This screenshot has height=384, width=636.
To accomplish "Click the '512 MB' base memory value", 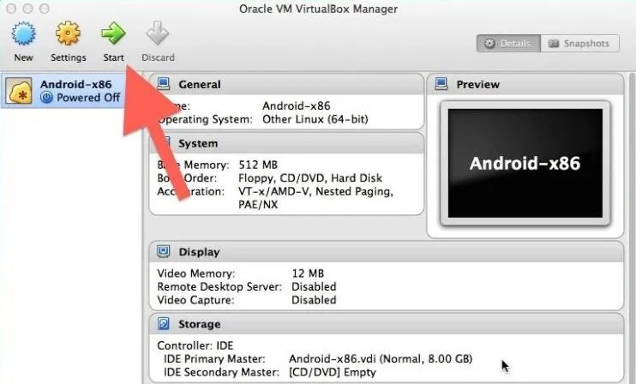I will tap(258, 165).
